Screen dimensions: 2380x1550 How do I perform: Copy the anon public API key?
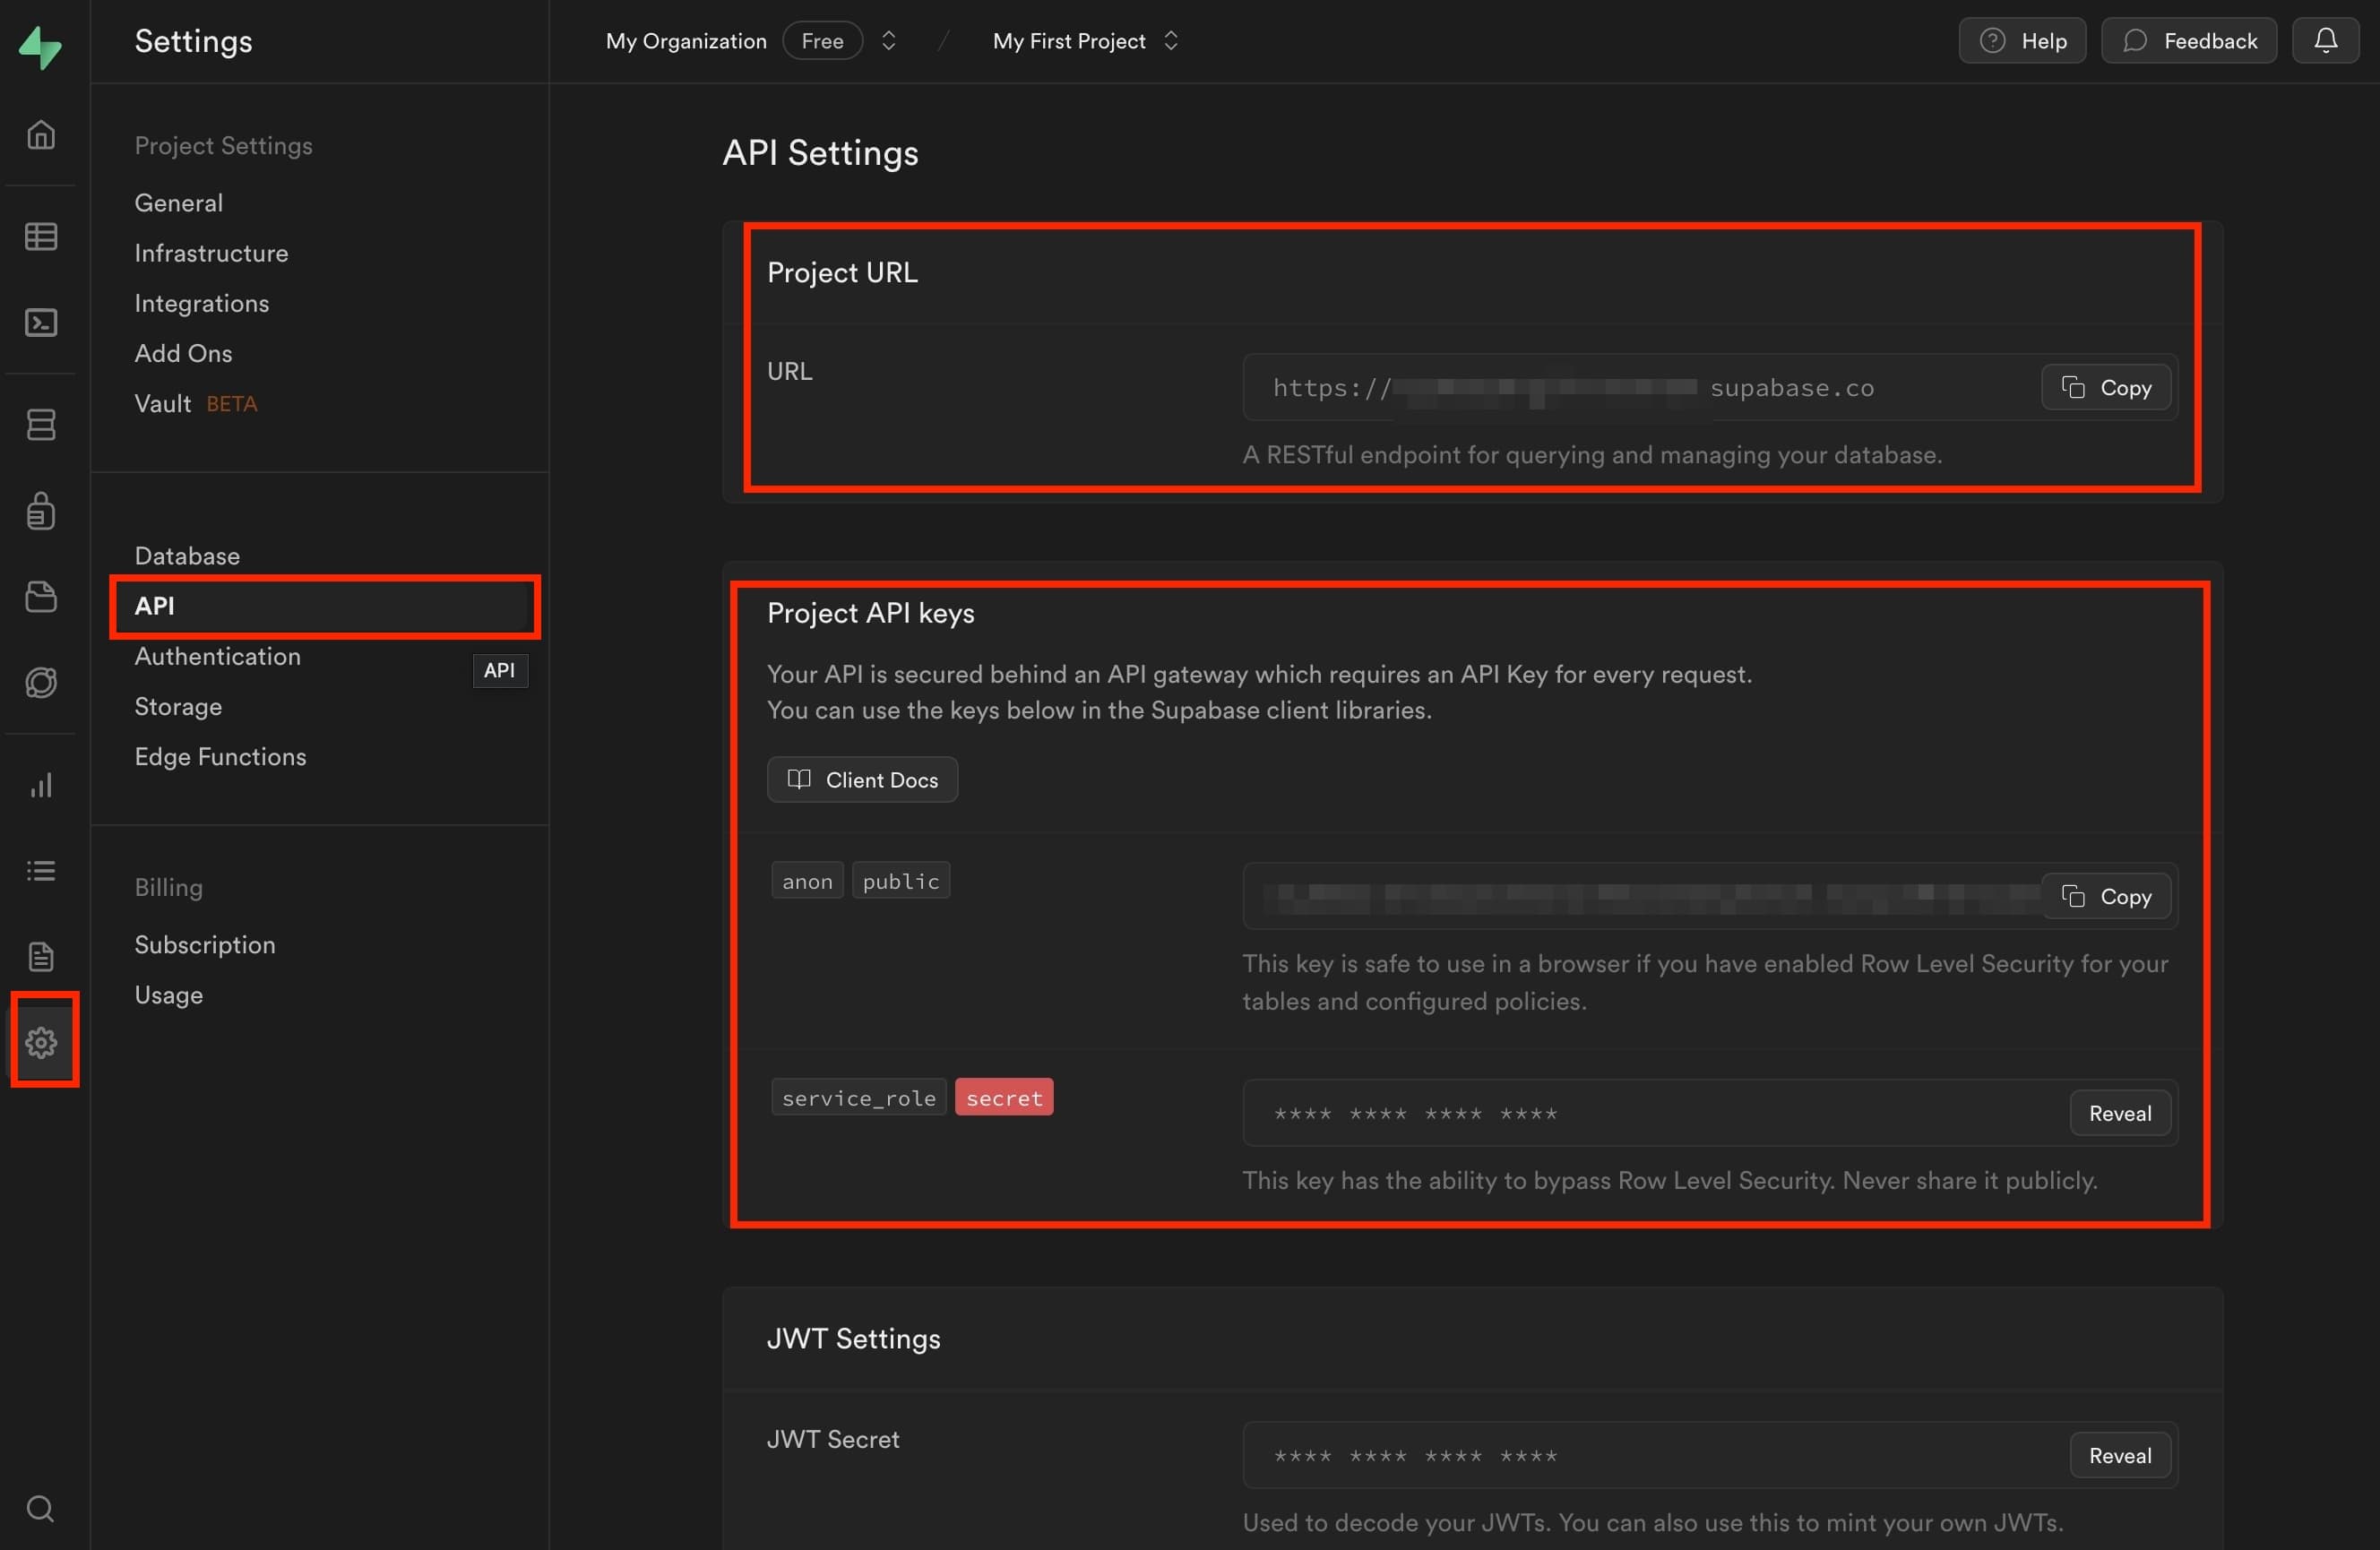point(2106,897)
